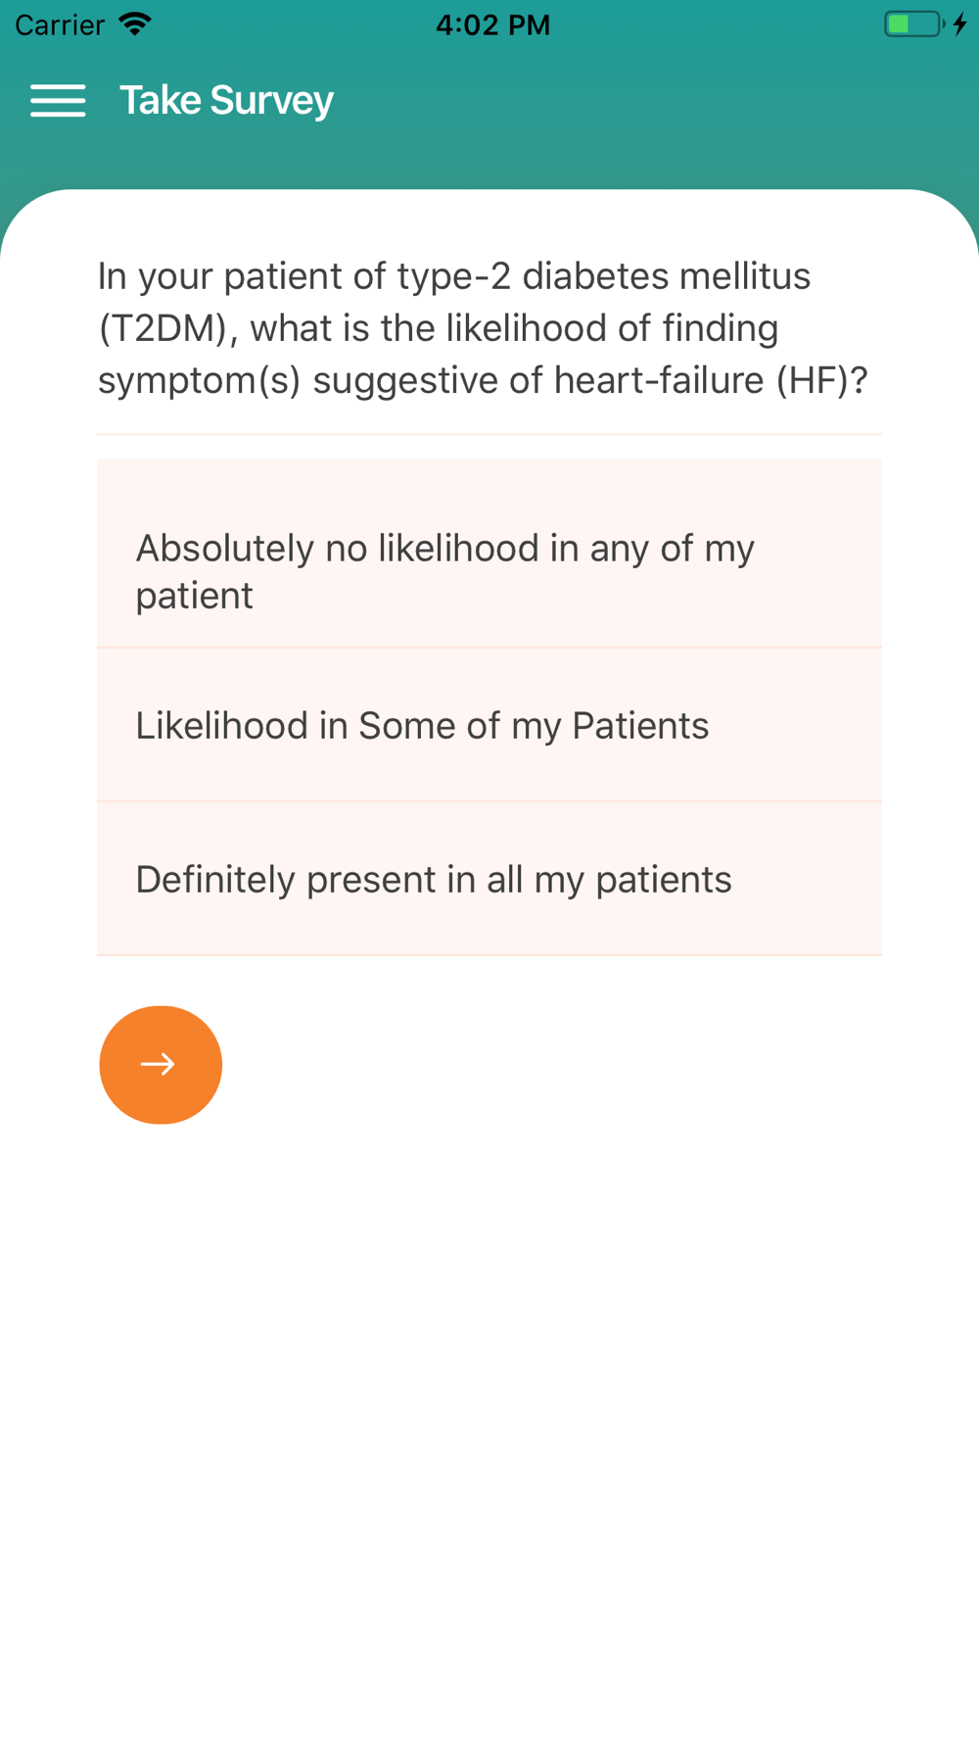Image resolution: width=979 pixels, height=1742 pixels.
Task: Go to the next survey question arrow
Action: [x=161, y=1064]
